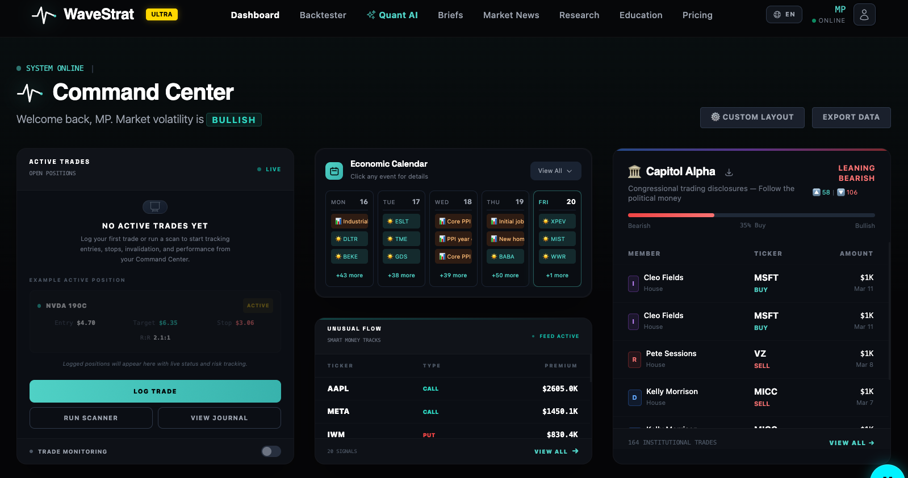Open the PPI year event on Wednesday
The width and height of the screenshot is (908, 478).
coord(453,239)
